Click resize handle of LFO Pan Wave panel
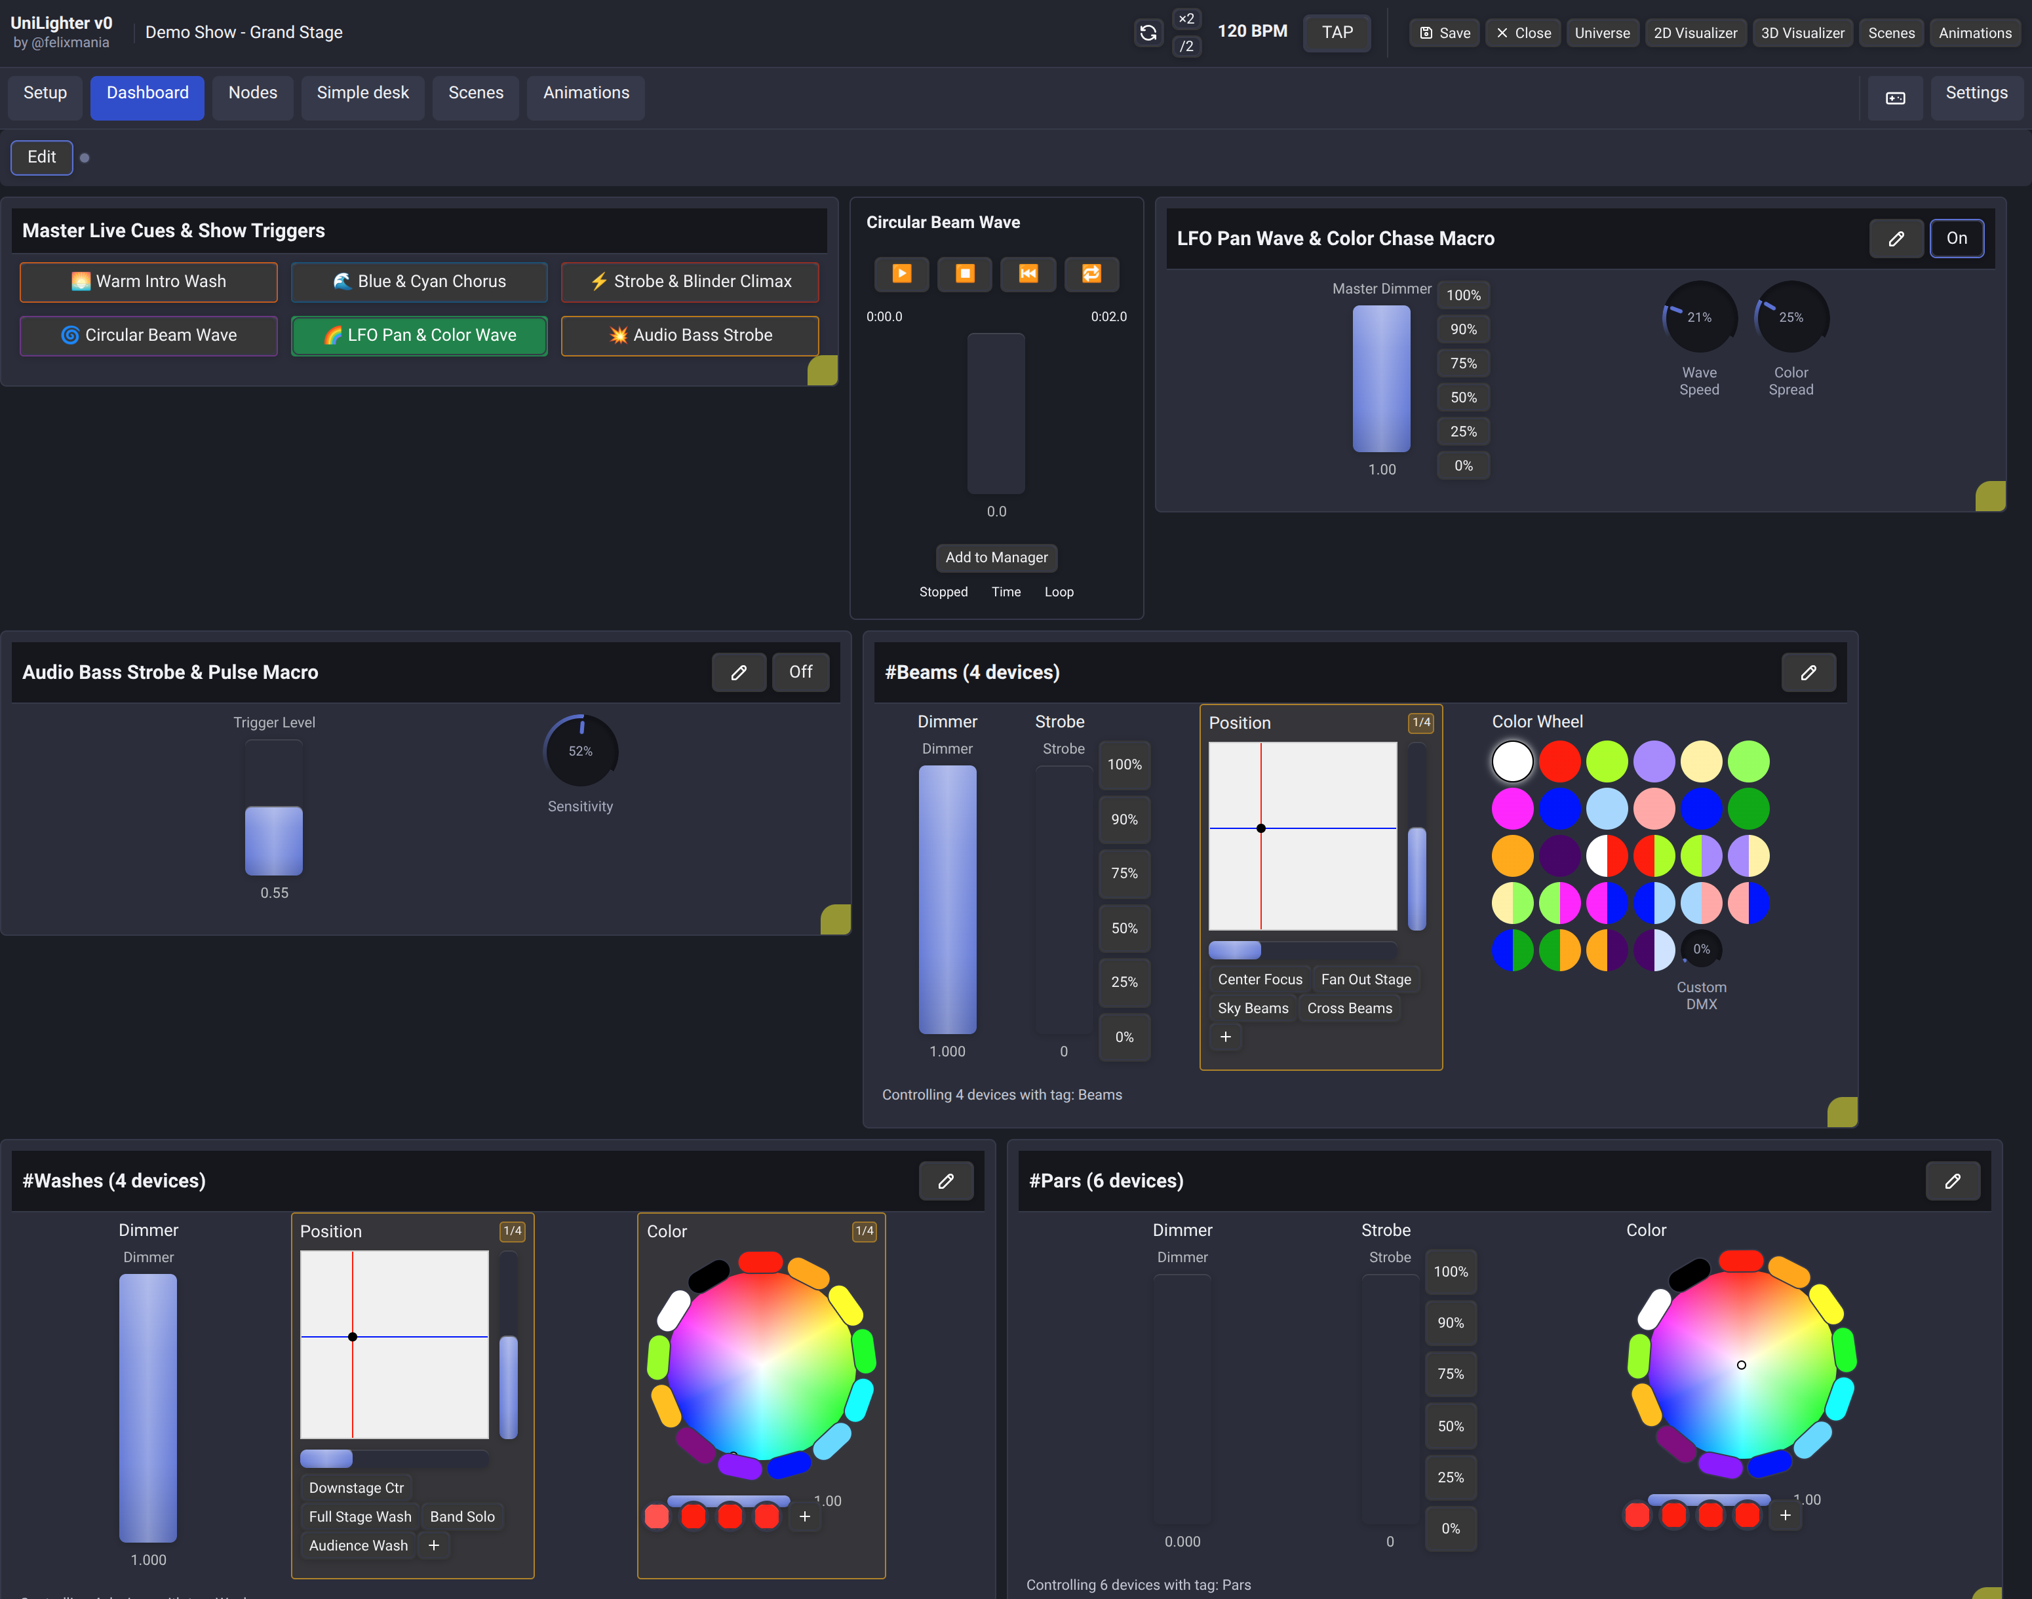Viewport: 2032px width, 1599px height. click(1990, 496)
